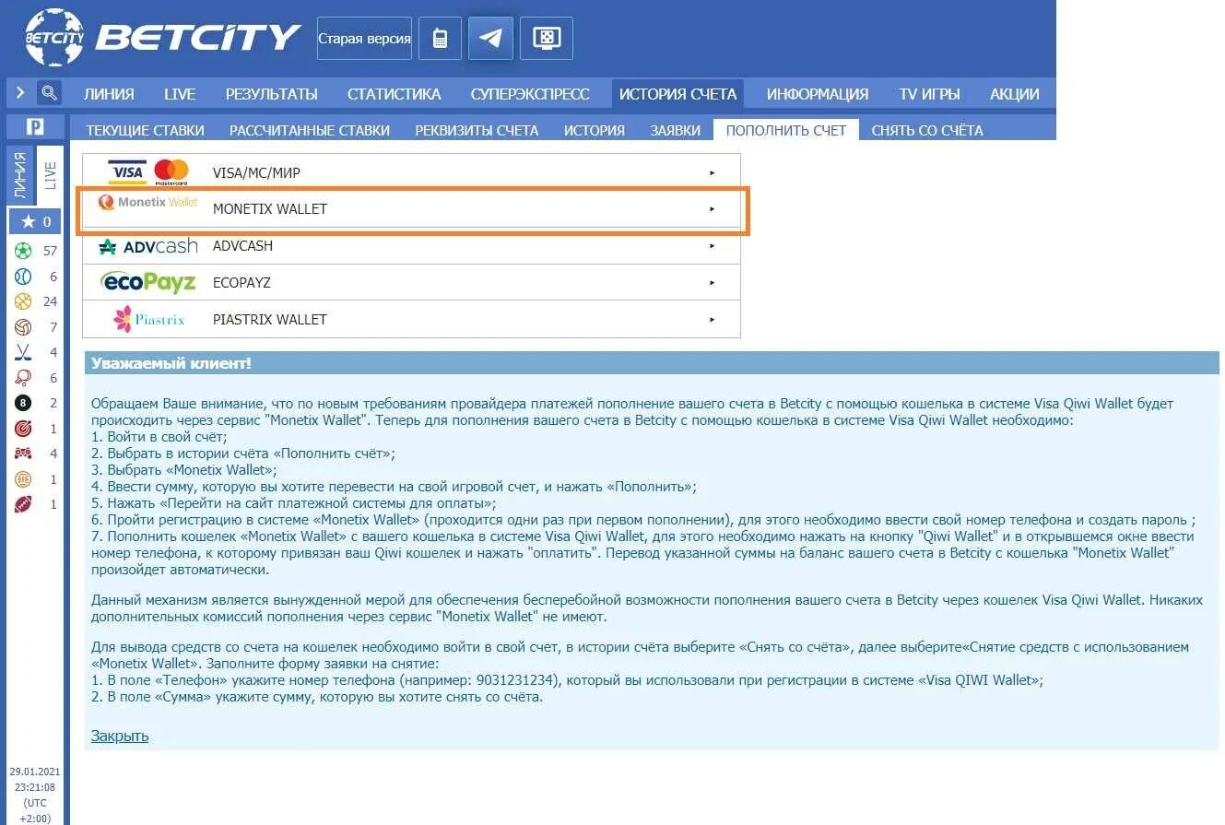The height and width of the screenshot is (825, 1225).
Task: Open СУПЕРЭКСПРЕСС menu item
Action: click(530, 94)
